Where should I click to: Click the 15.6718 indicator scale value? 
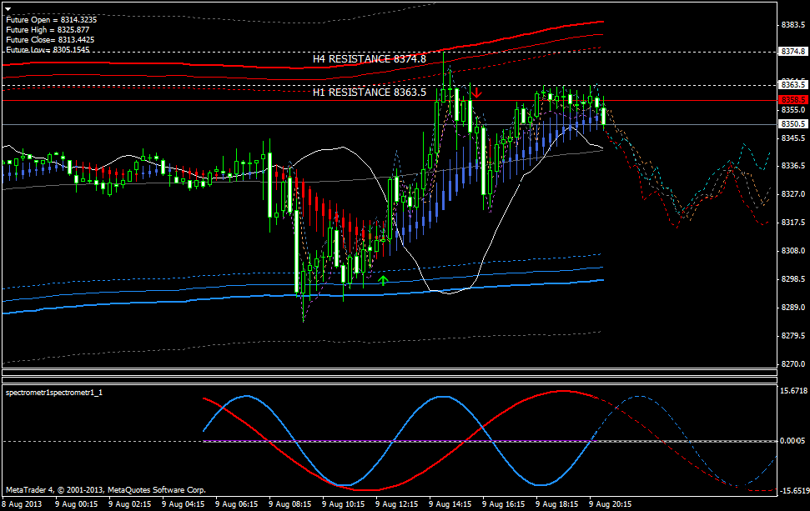pos(793,391)
